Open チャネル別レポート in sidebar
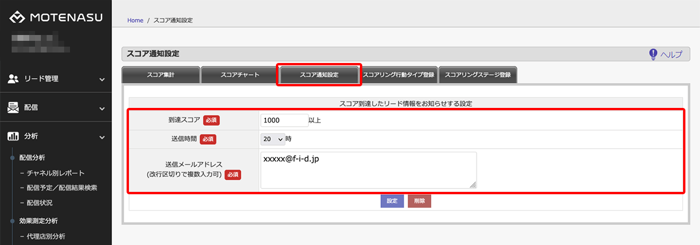The height and width of the screenshot is (245, 700). (55, 173)
